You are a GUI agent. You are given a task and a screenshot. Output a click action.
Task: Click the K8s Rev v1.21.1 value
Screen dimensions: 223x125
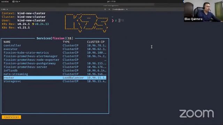[24, 27]
